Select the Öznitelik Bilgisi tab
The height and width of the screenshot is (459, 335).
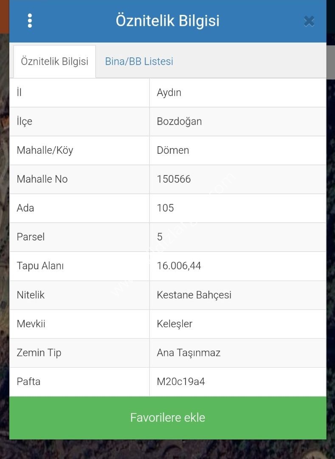pos(55,62)
